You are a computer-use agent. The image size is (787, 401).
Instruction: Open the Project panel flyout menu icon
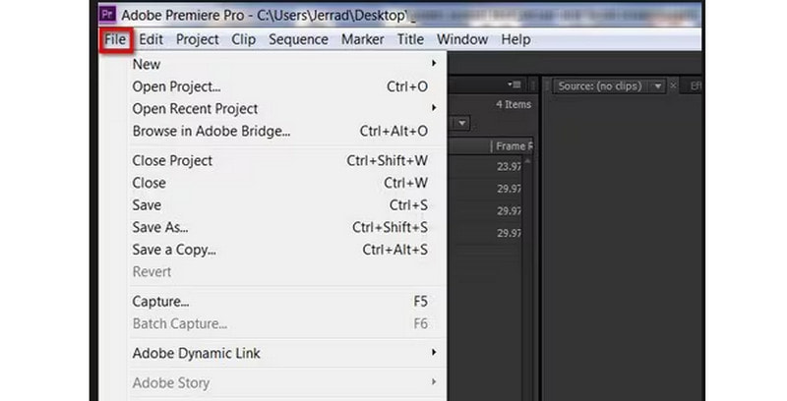click(515, 85)
